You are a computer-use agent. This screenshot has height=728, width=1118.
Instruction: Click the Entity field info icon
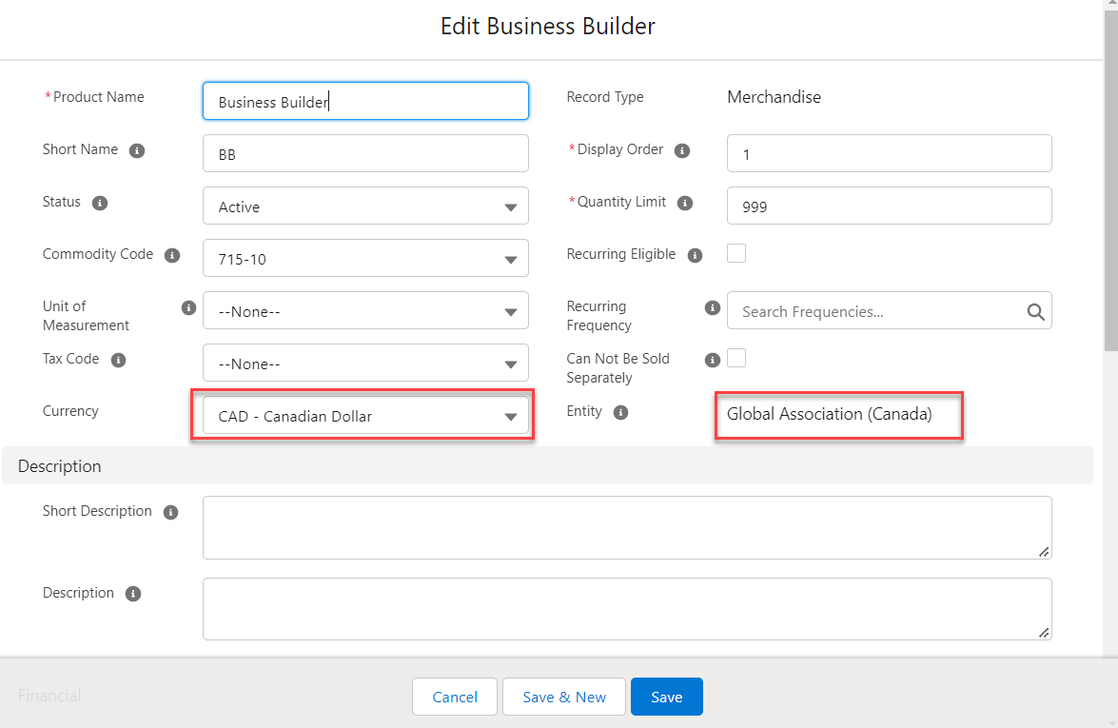coord(621,412)
